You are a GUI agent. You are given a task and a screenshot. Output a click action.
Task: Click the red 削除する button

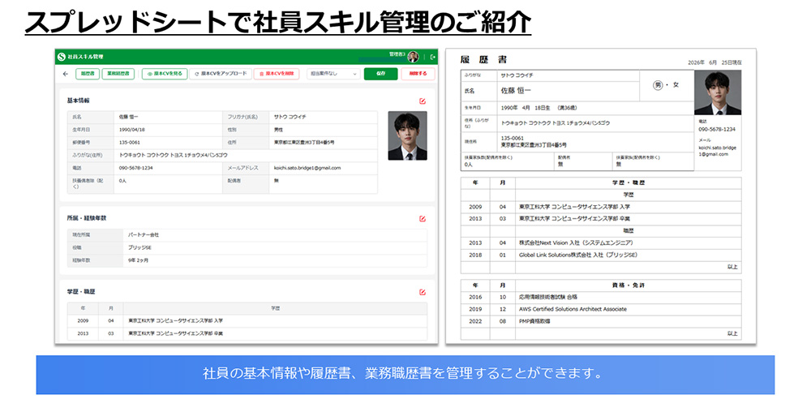[418, 74]
